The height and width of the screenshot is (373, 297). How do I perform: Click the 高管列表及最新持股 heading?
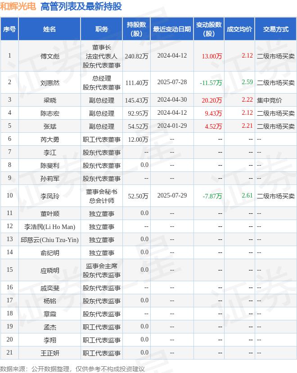click(x=81, y=6)
